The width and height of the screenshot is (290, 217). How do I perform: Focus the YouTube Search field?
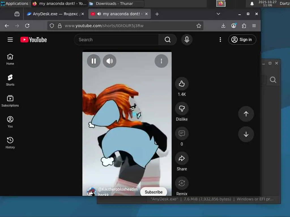[116, 40]
